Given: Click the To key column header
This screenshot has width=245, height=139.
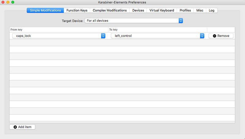Looking at the screenshot, I should 113,30.
